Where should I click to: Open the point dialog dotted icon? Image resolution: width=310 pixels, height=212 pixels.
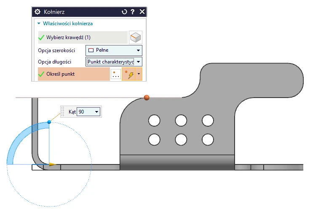pos(116,74)
